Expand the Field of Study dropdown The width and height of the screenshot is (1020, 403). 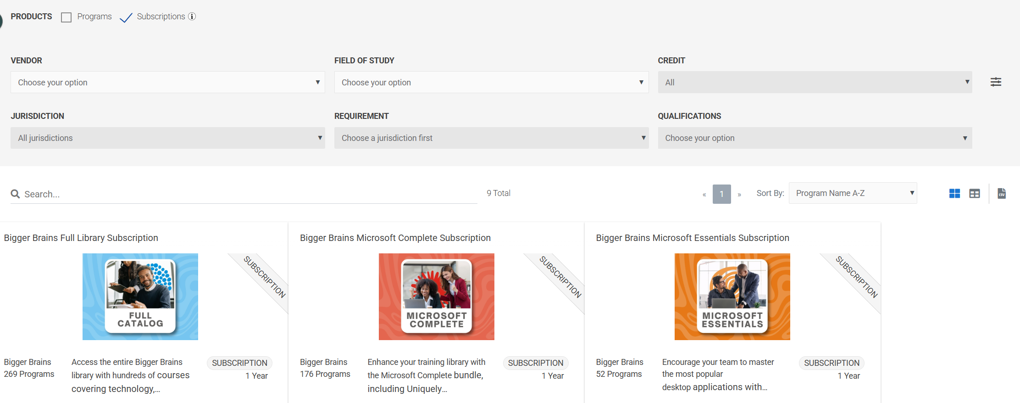[x=491, y=83]
